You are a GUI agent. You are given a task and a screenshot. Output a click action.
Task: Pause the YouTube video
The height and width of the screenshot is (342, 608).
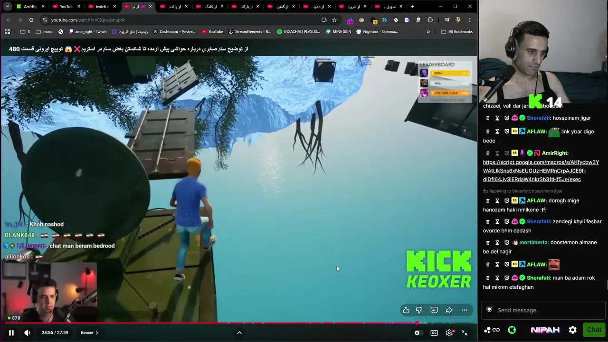point(11,332)
